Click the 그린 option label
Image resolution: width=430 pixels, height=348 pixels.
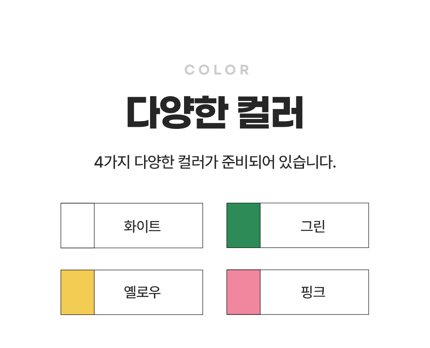pyautogui.click(x=313, y=226)
